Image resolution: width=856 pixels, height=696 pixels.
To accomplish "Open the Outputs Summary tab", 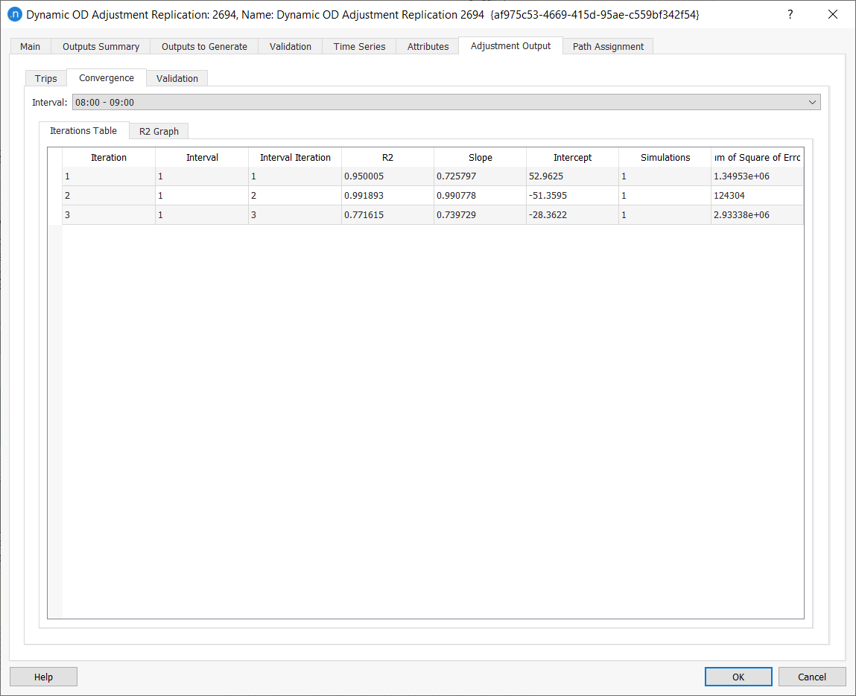I will pos(101,46).
